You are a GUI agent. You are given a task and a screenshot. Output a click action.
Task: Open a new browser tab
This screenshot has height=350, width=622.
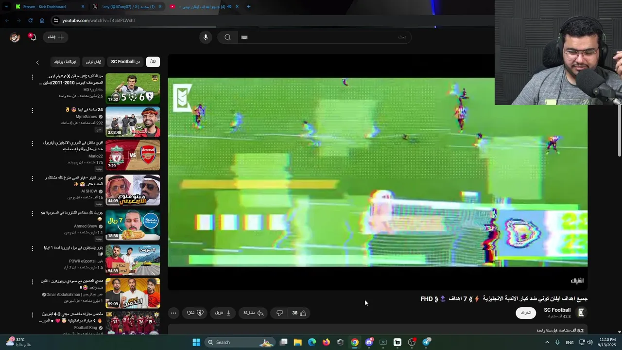coord(248,7)
